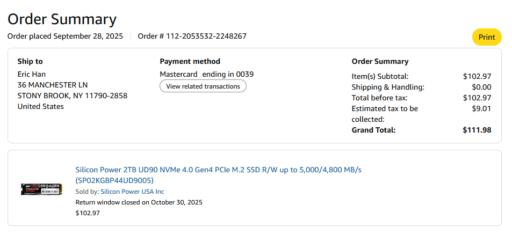Click the Grand Total $111.98 amount
The image size is (512, 234).
pos(477,130)
